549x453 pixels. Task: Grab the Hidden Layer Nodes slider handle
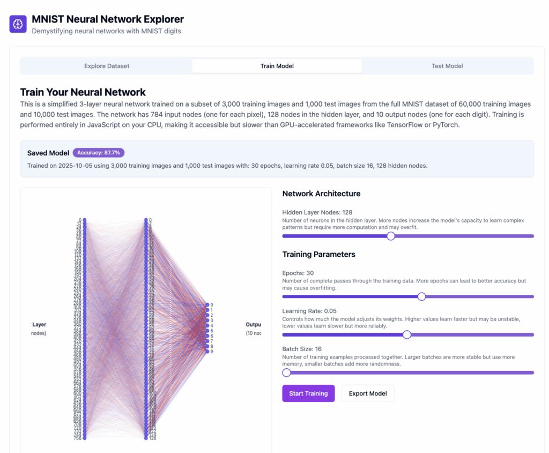tap(391, 236)
